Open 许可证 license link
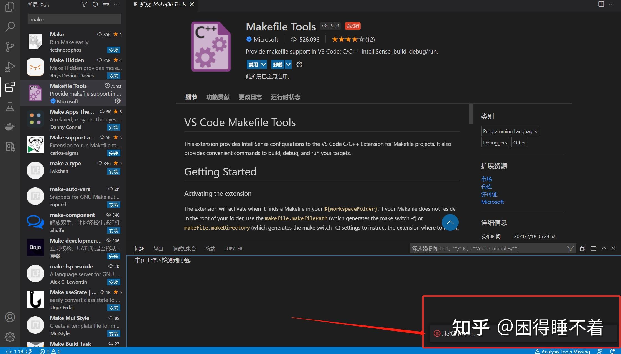This screenshot has width=621, height=354. (489, 194)
